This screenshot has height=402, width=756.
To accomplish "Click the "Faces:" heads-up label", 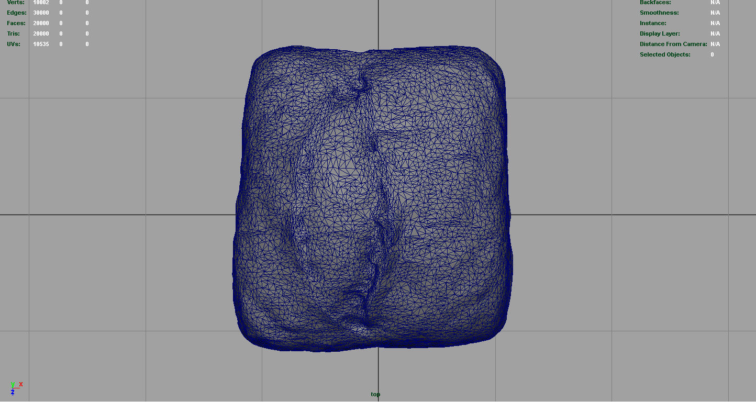I will point(17,23).
